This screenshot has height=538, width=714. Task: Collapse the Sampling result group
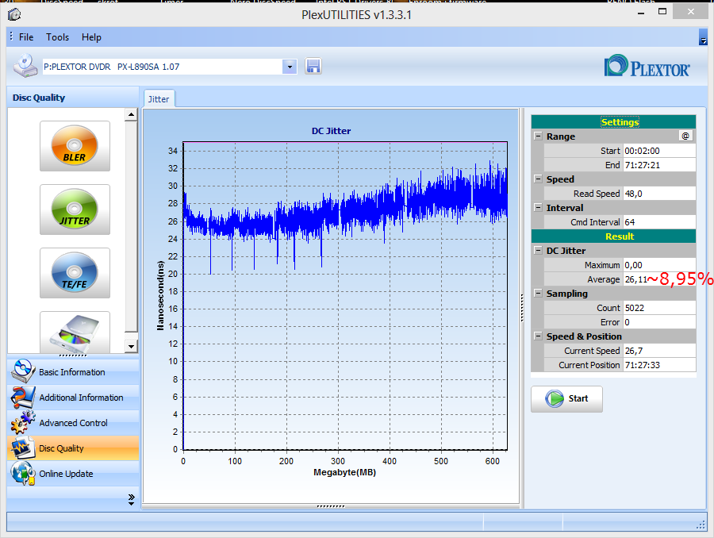[x=538, y=293]
